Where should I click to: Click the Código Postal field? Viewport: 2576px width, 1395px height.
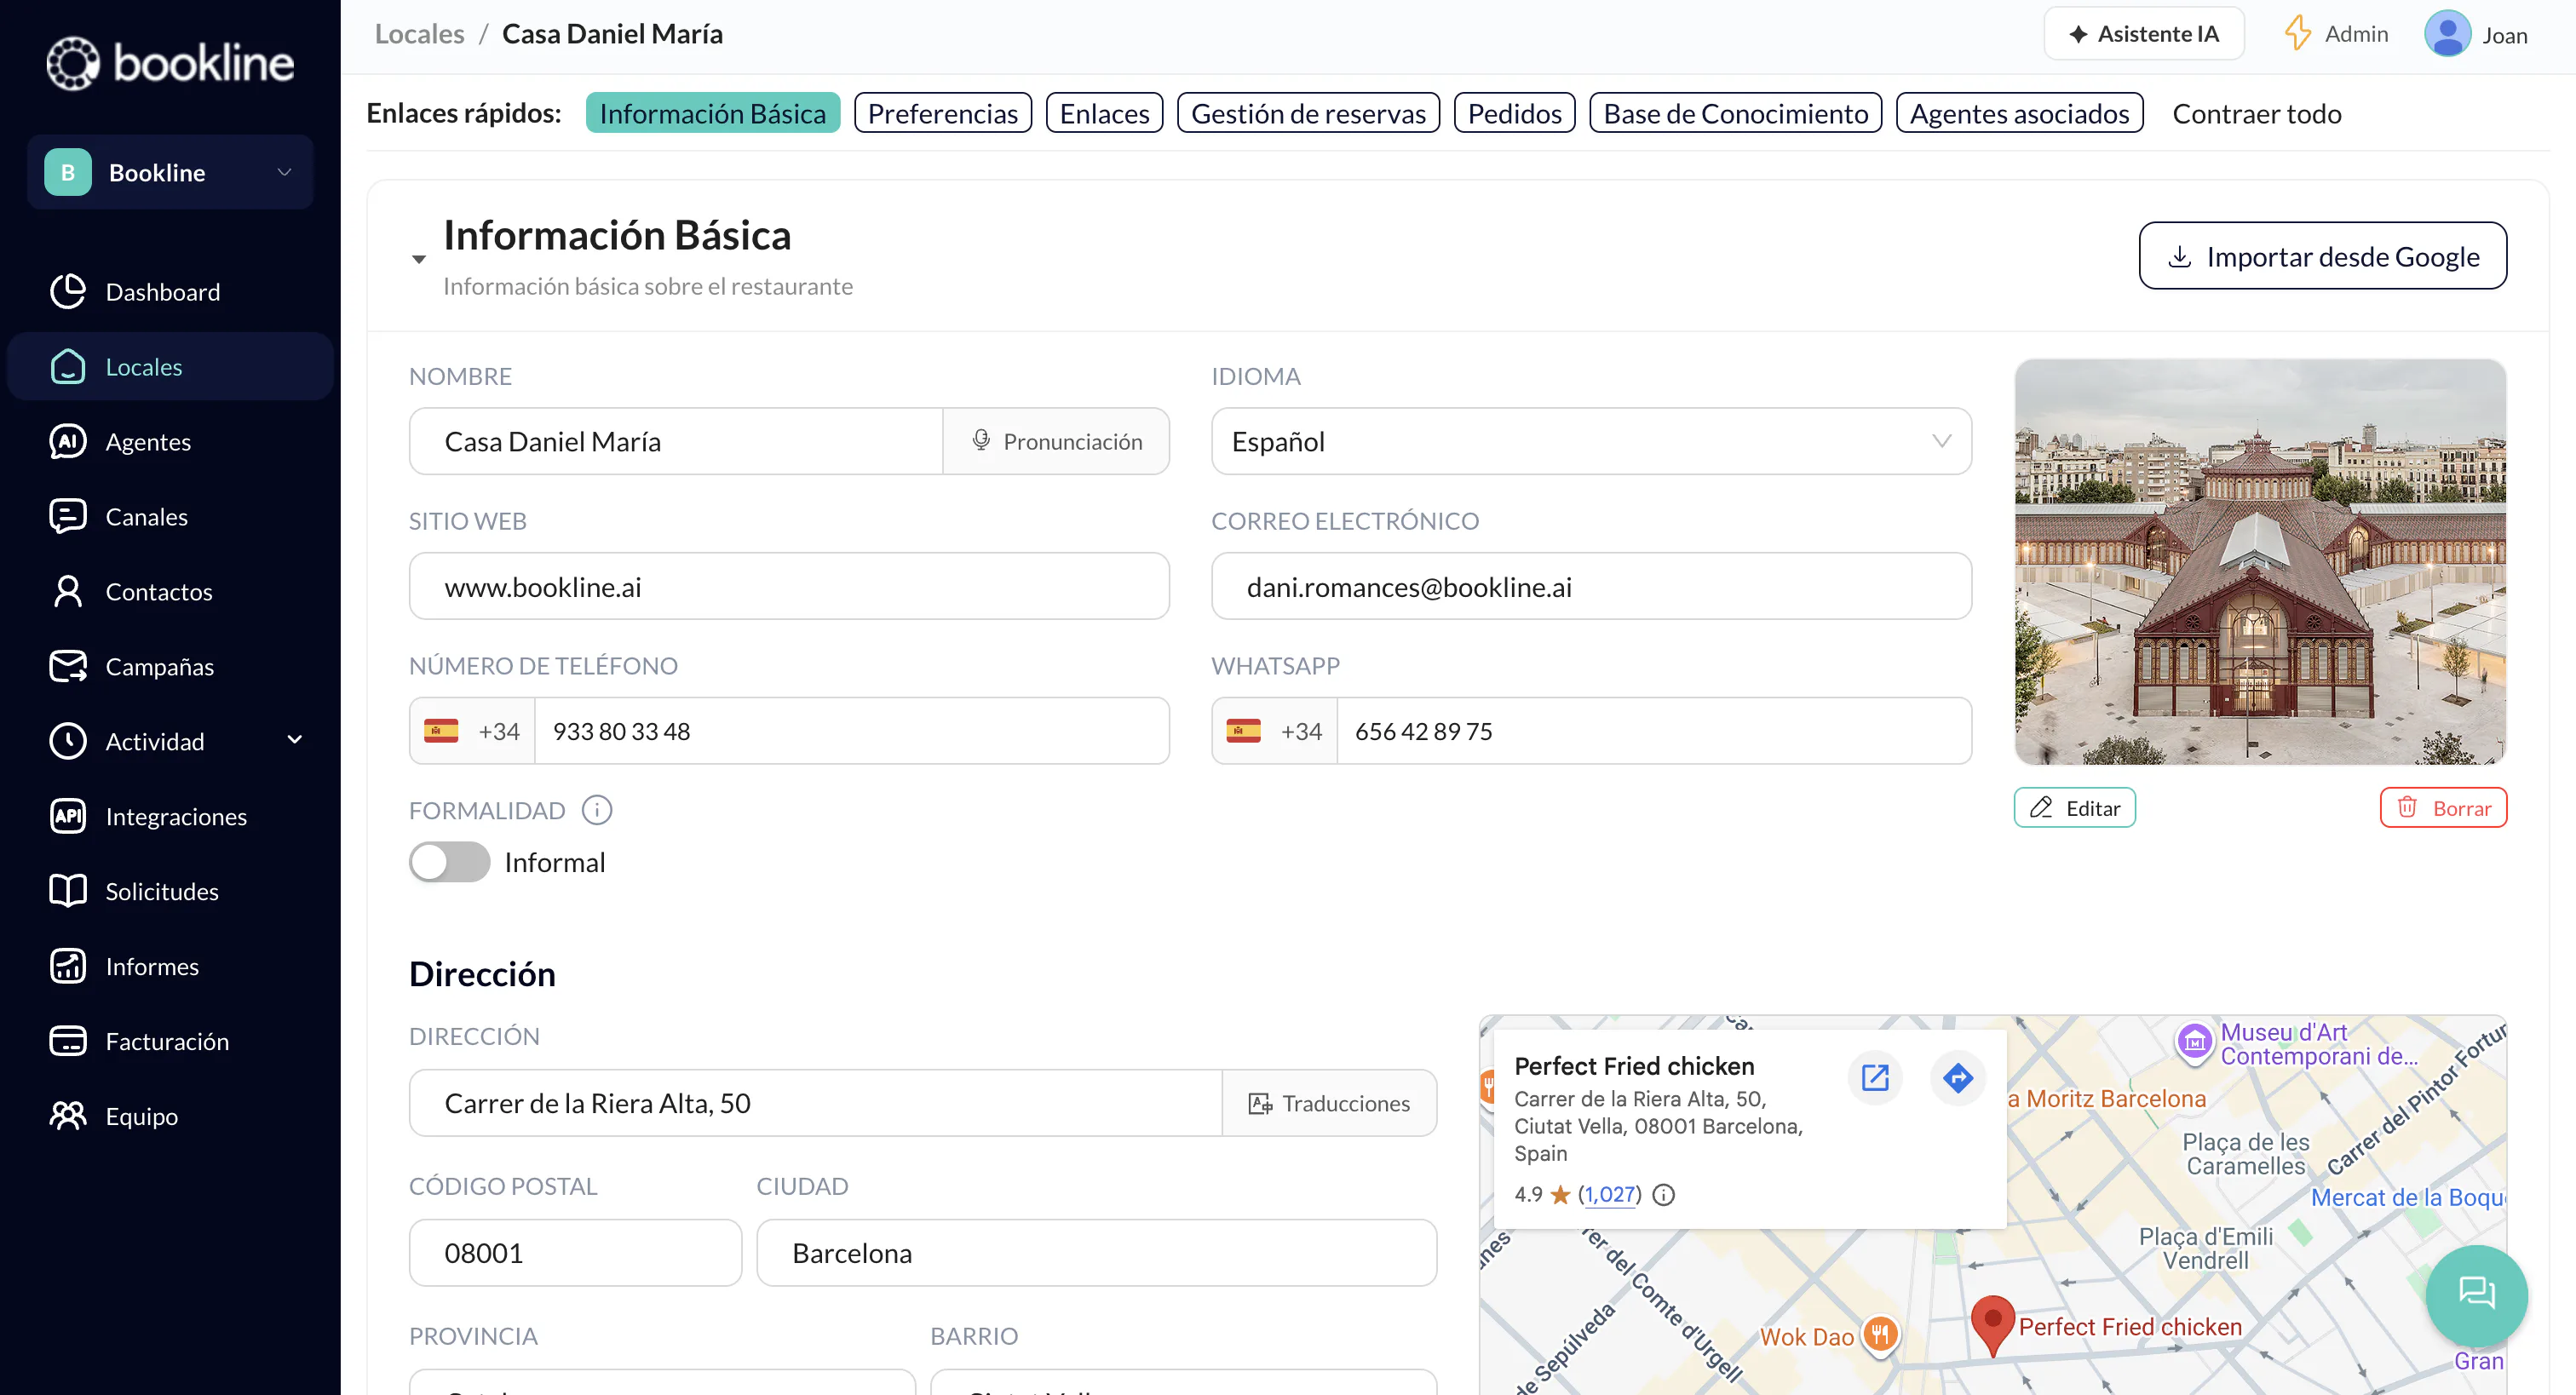tap(575, 1253)
